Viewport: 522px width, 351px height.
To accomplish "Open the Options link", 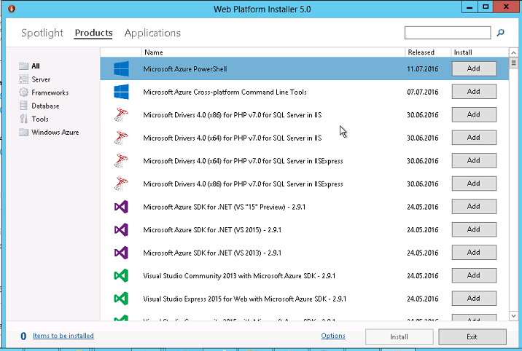I will click(332, 336).
